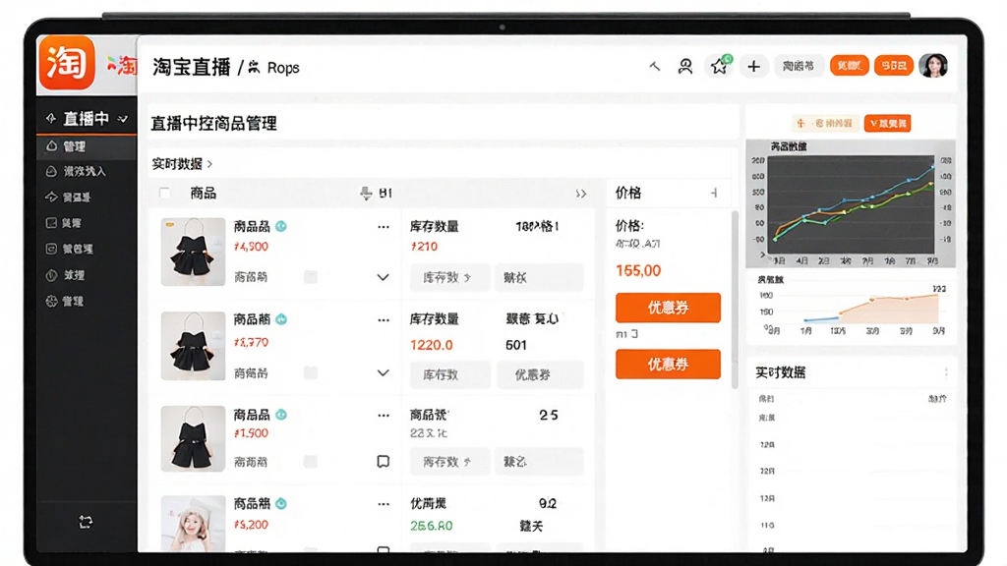Expand chevron in the ¥210 product row
The width and height of the screenshot is (1007, 566).
coord(383,277)
